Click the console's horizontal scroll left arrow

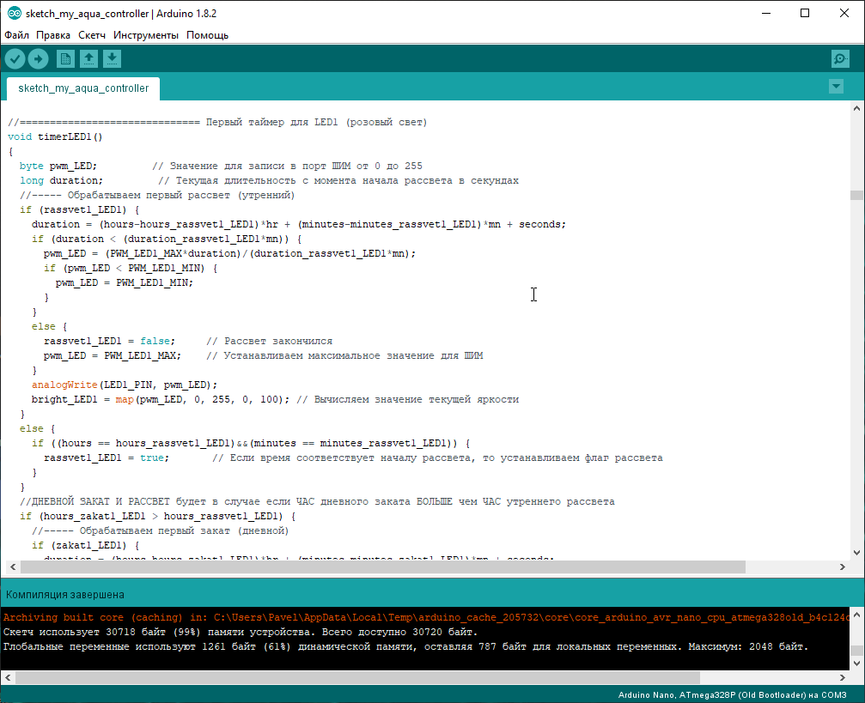click(x=8, y=677)
